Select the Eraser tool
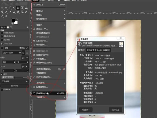Image resolution: width=157 pixels, height=118 pixels. tap(10, 12)
